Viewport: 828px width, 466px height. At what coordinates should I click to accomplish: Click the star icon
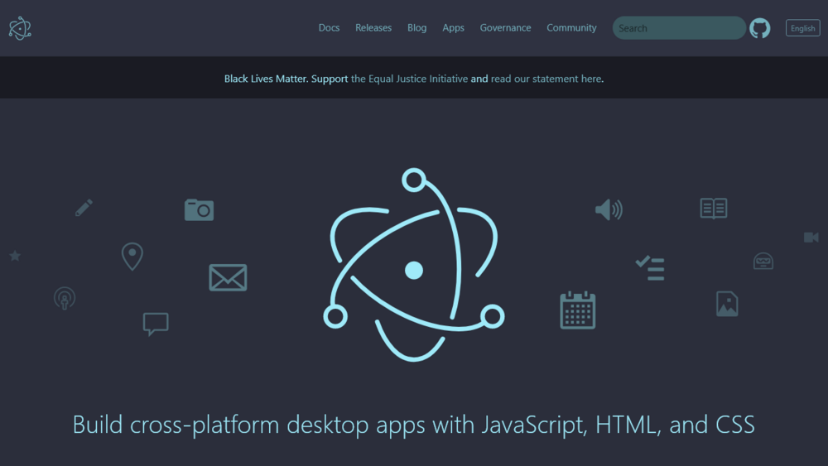[x=15, y=256]
